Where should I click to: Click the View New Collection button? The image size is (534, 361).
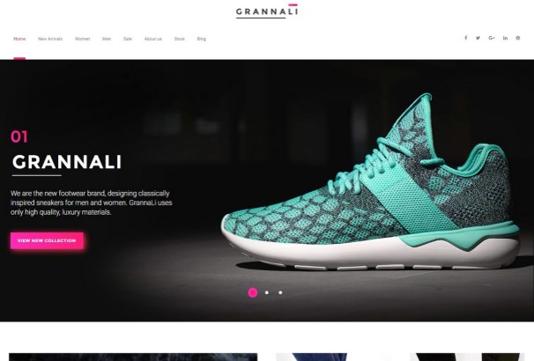(47, 240)
